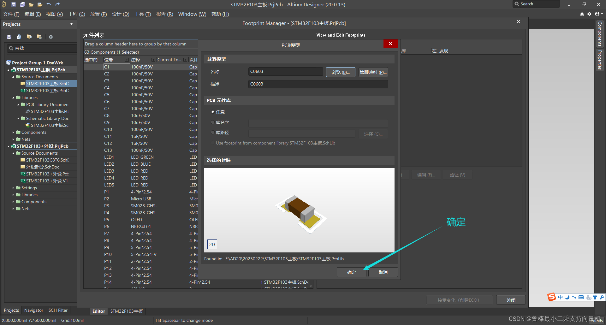Switch to the SCH Filter tab
The height and width of the screenshot is (325, 606).
point(58,310)
